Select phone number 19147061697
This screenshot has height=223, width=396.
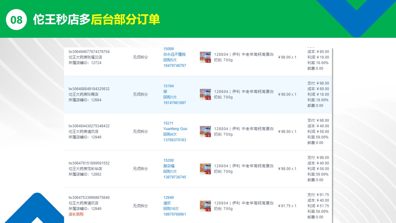click(175, 103)
